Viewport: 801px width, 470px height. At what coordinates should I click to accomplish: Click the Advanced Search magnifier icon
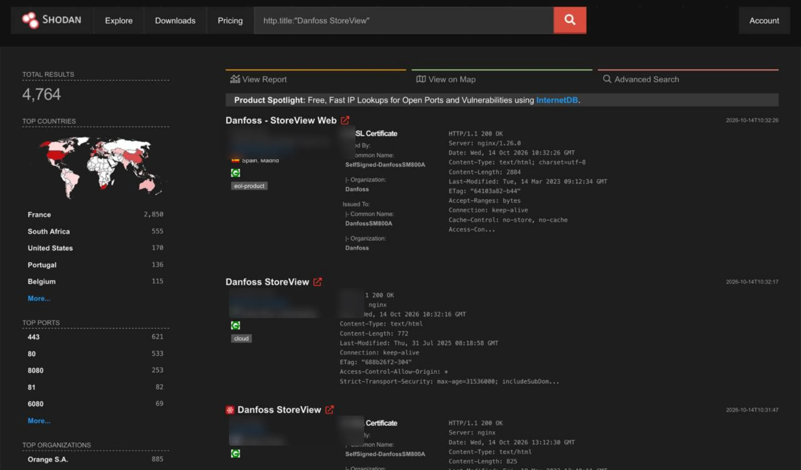point(607,79)
